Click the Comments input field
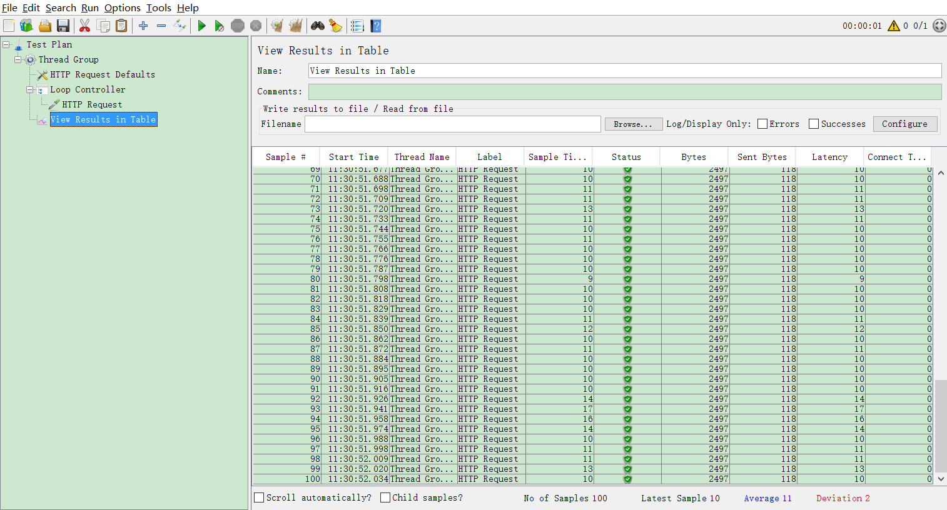Viewport: 947px width, 510px height. pos(625,91)
